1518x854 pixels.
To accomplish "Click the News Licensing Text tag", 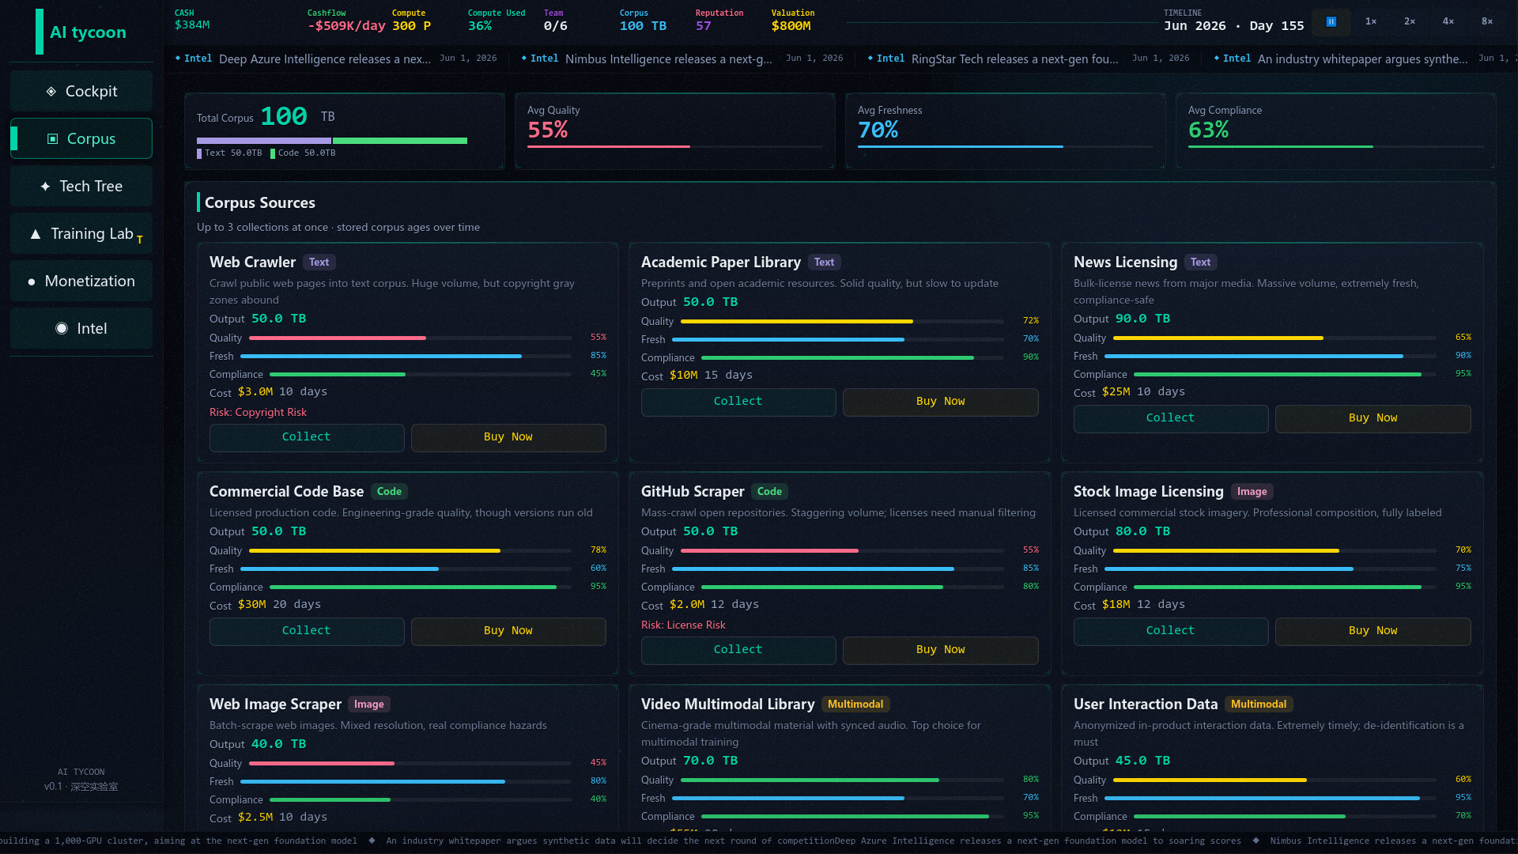I will [x=1201, y=263].
